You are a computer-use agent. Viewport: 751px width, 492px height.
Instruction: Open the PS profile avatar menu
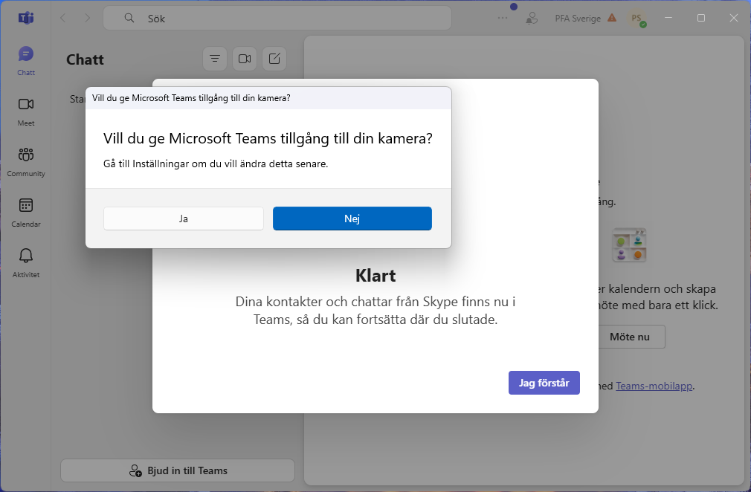coord(637,17)
